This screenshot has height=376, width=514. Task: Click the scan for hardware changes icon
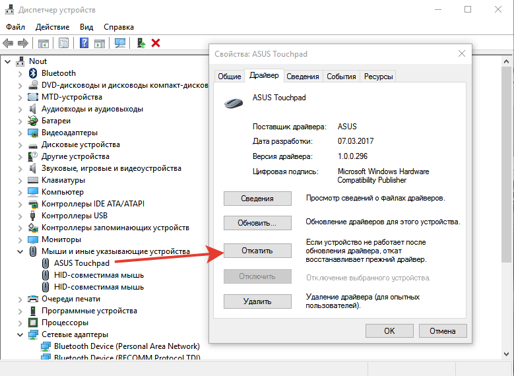click(x=119, y=43)
